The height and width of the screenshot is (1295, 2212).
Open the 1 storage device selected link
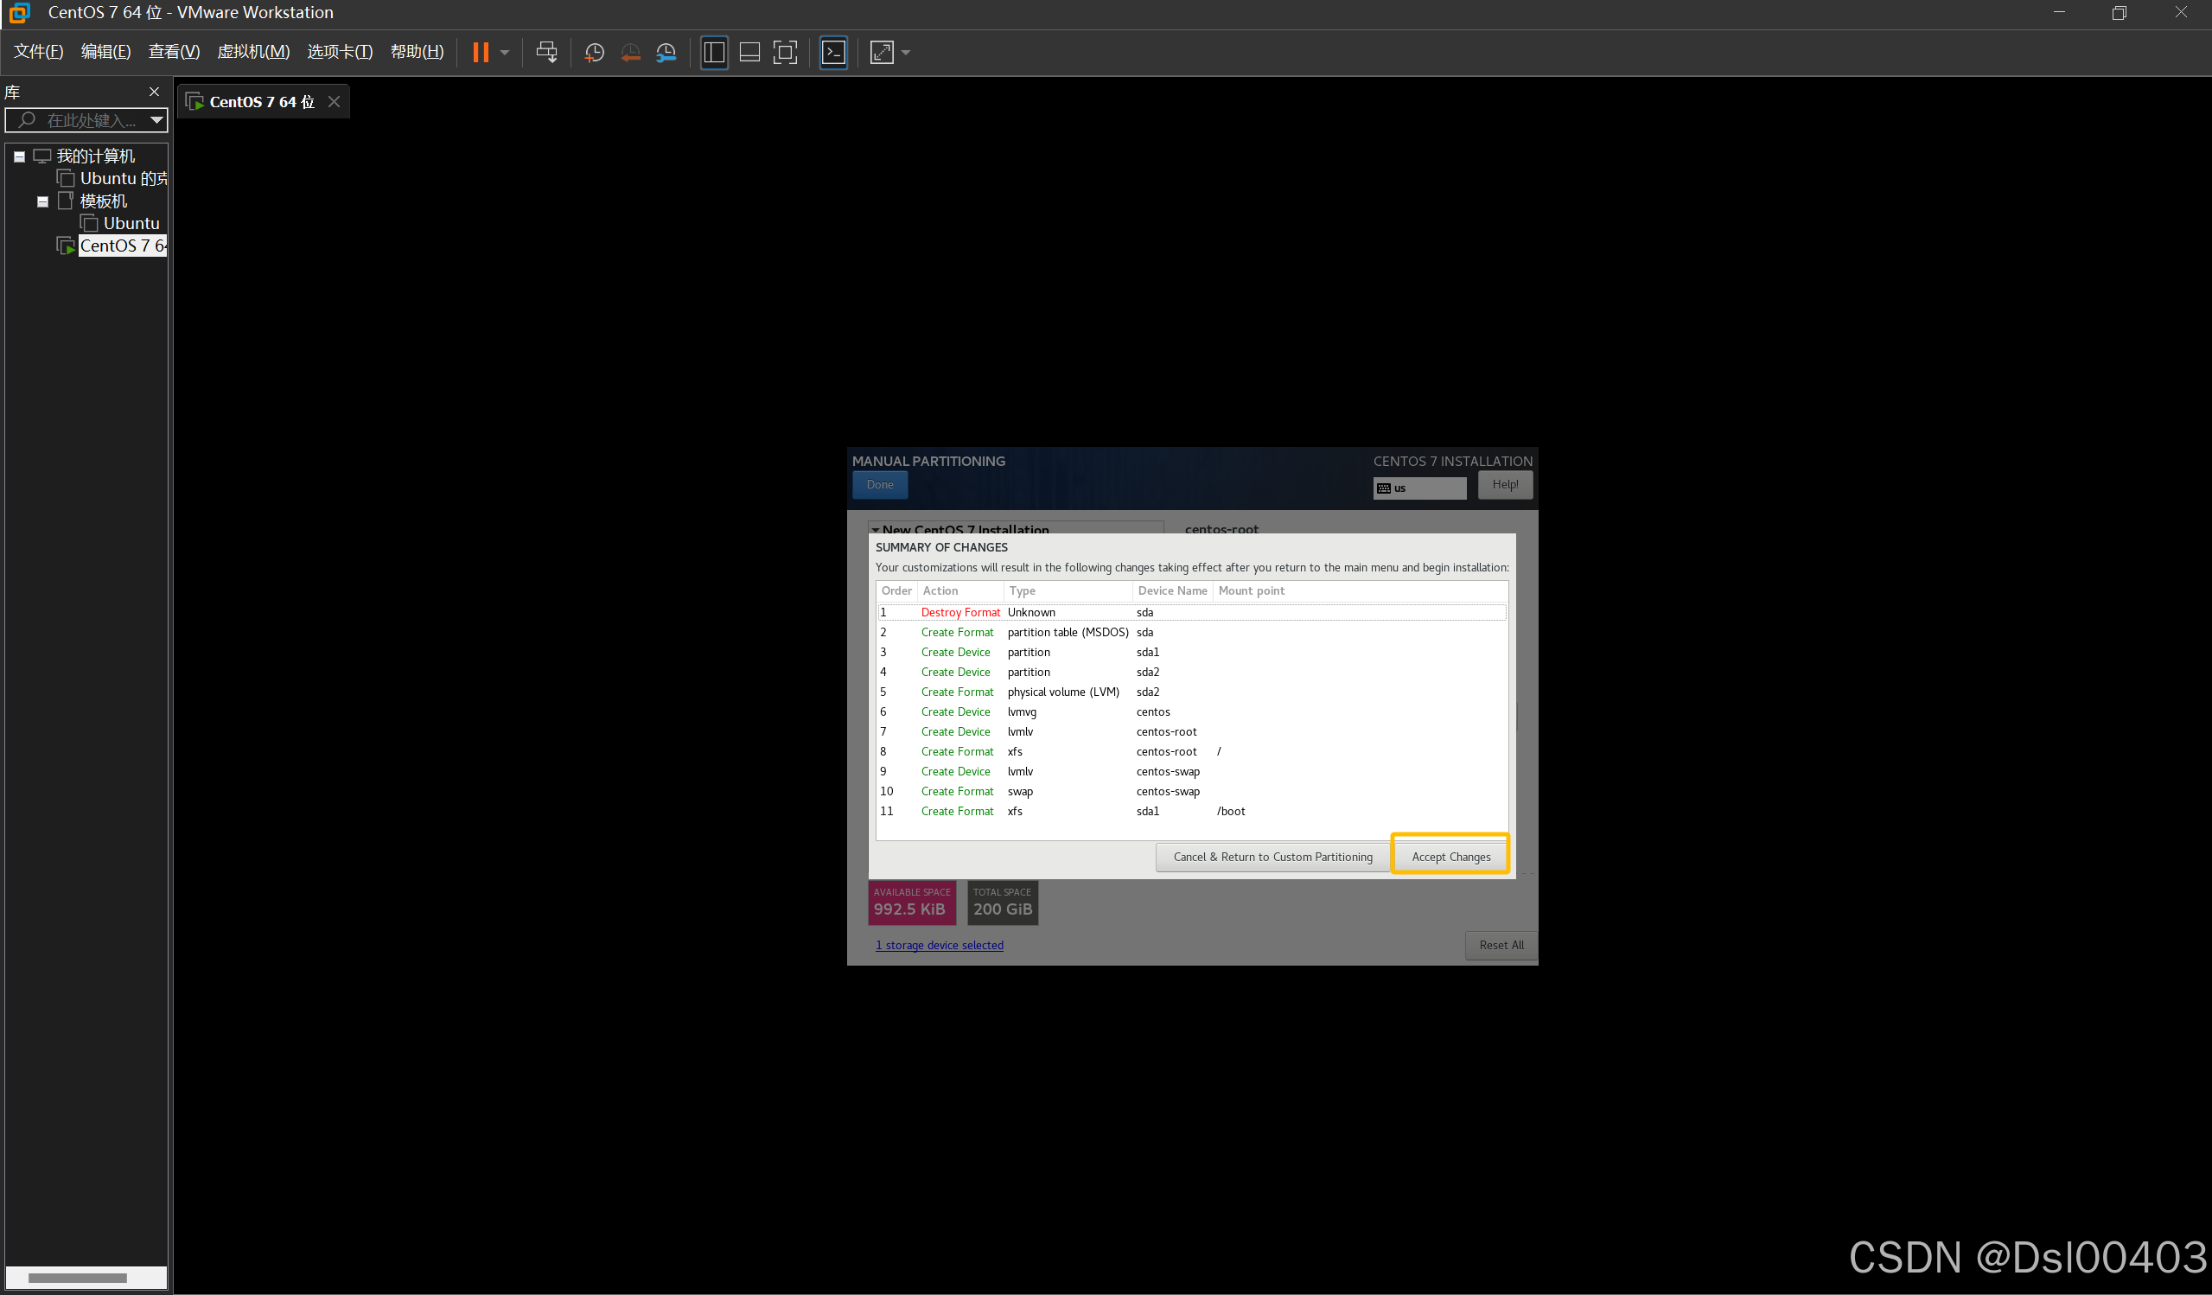coord(940,945)
